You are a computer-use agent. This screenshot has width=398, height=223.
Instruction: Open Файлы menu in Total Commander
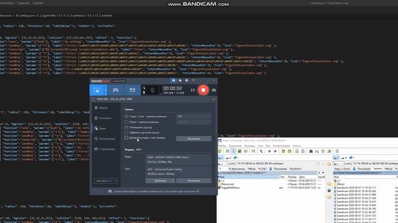click(x=222, y=146)
